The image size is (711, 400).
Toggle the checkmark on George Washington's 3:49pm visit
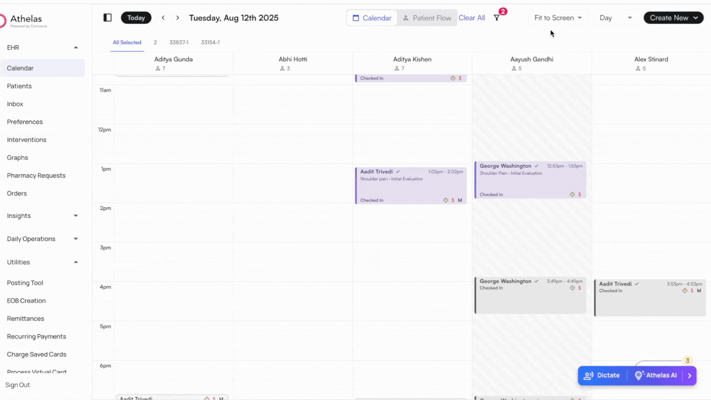point(537,281)
